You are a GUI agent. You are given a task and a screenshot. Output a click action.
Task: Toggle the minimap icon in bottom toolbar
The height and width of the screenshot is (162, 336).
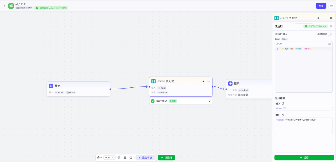[131, 158]
